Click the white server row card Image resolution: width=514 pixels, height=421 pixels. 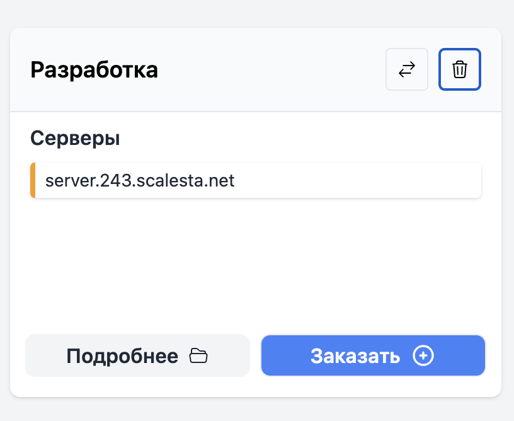(256, 180)
